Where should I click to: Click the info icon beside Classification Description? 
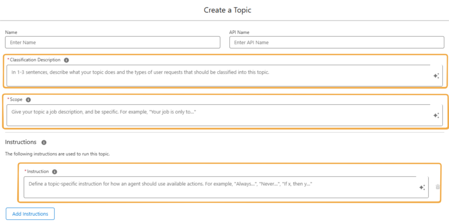pyautogui.click(x=66, y=60)
